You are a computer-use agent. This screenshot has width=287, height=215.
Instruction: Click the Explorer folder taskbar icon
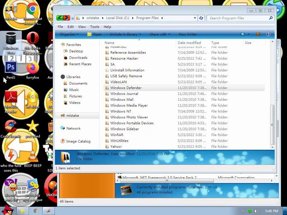pos(23,211)
